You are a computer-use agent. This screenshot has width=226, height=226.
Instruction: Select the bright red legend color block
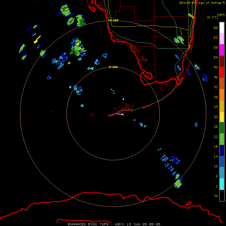tap(222, 72)
